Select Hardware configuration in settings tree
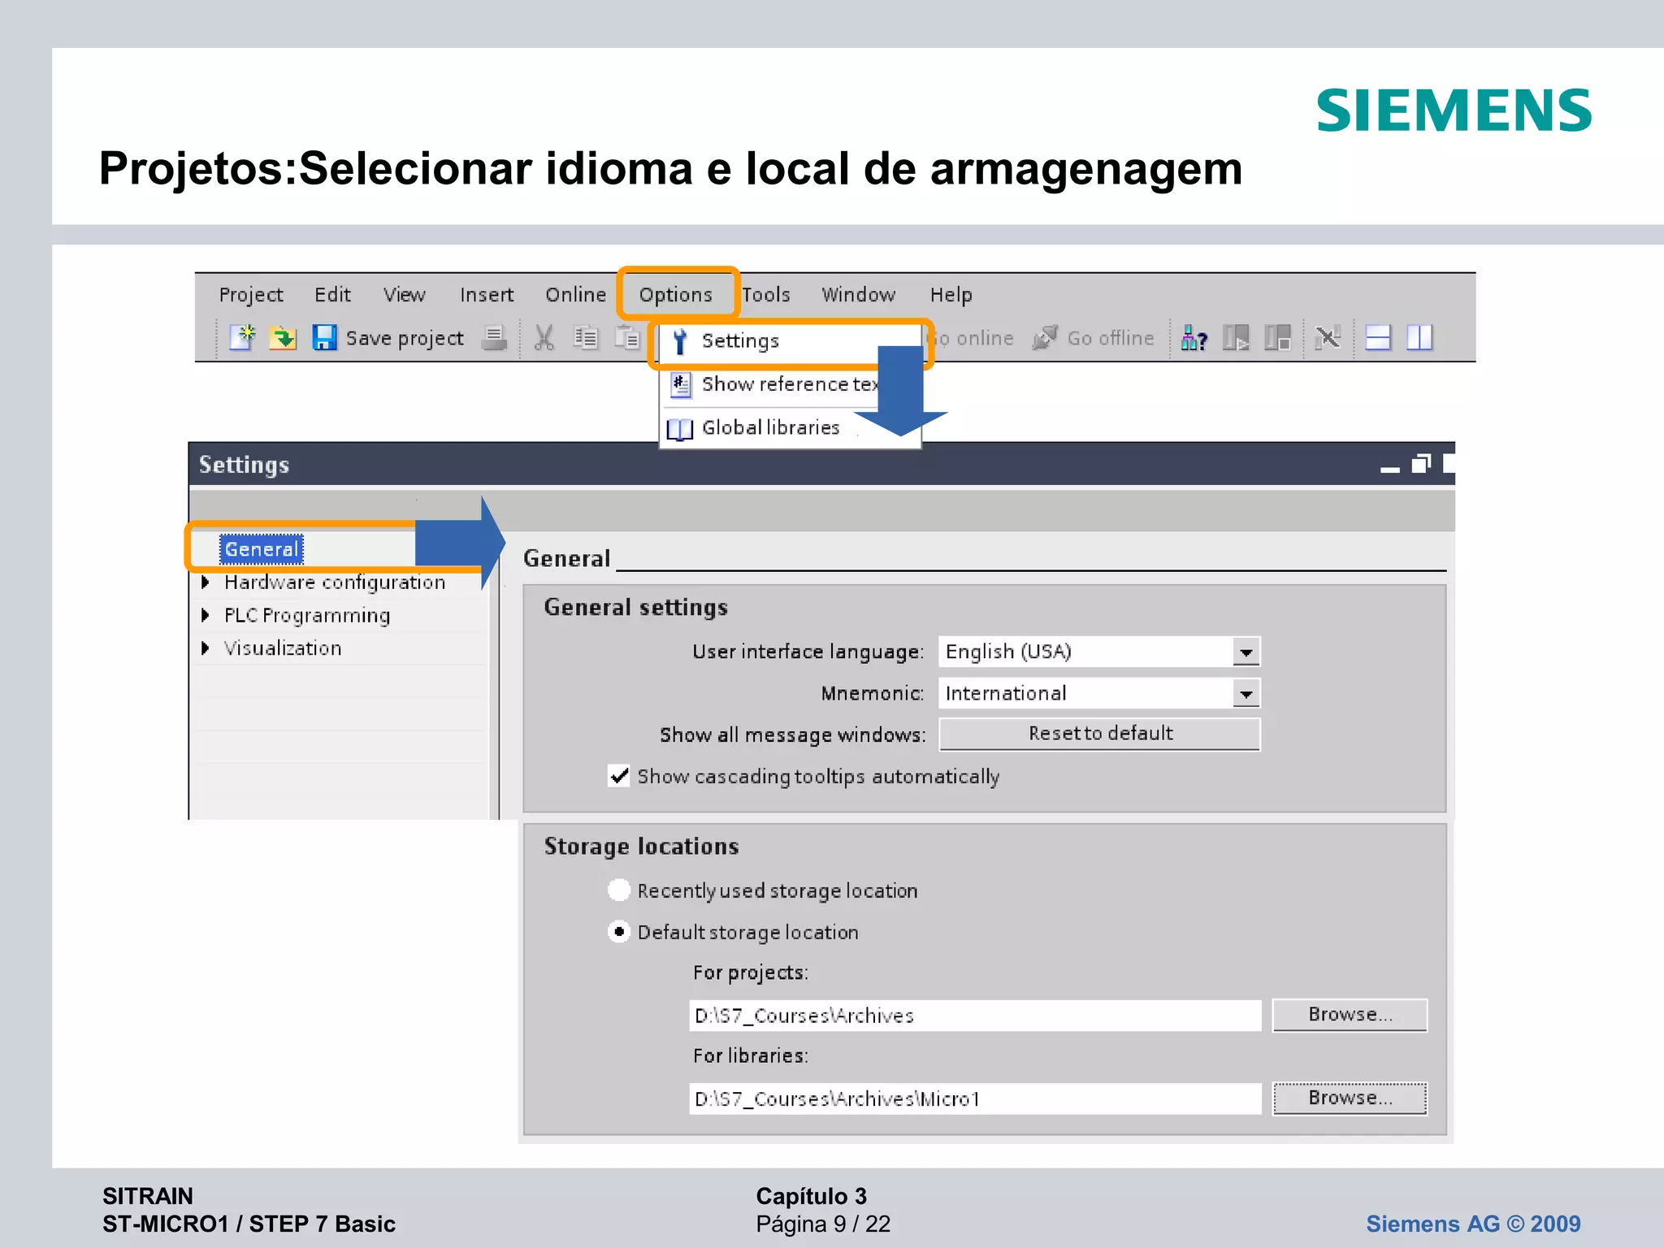 (335, 583)
